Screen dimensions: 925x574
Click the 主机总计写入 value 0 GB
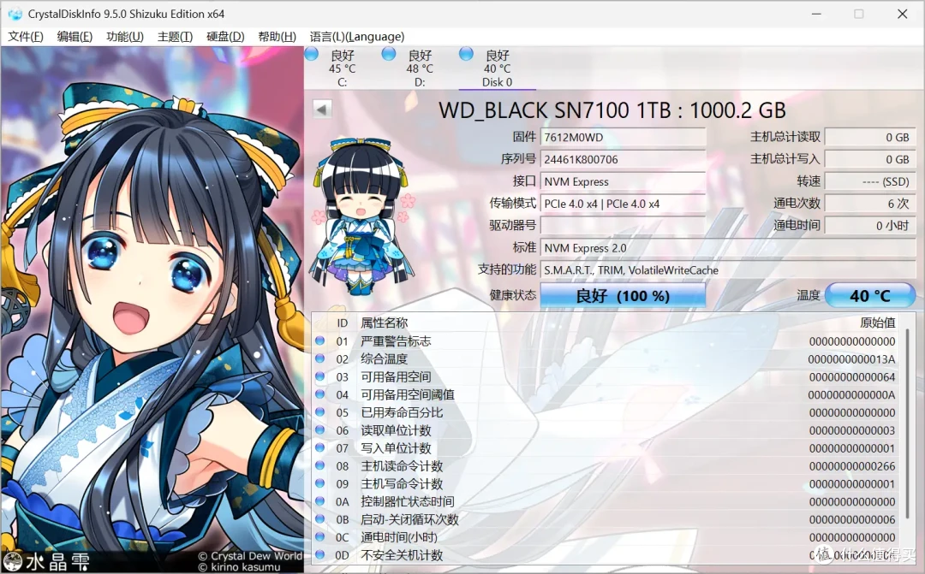[x=870, y=159]
